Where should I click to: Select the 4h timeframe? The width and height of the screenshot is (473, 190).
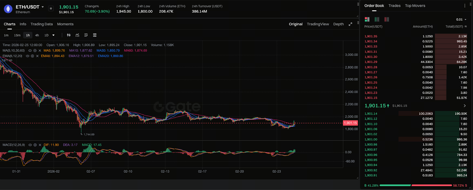37,35
